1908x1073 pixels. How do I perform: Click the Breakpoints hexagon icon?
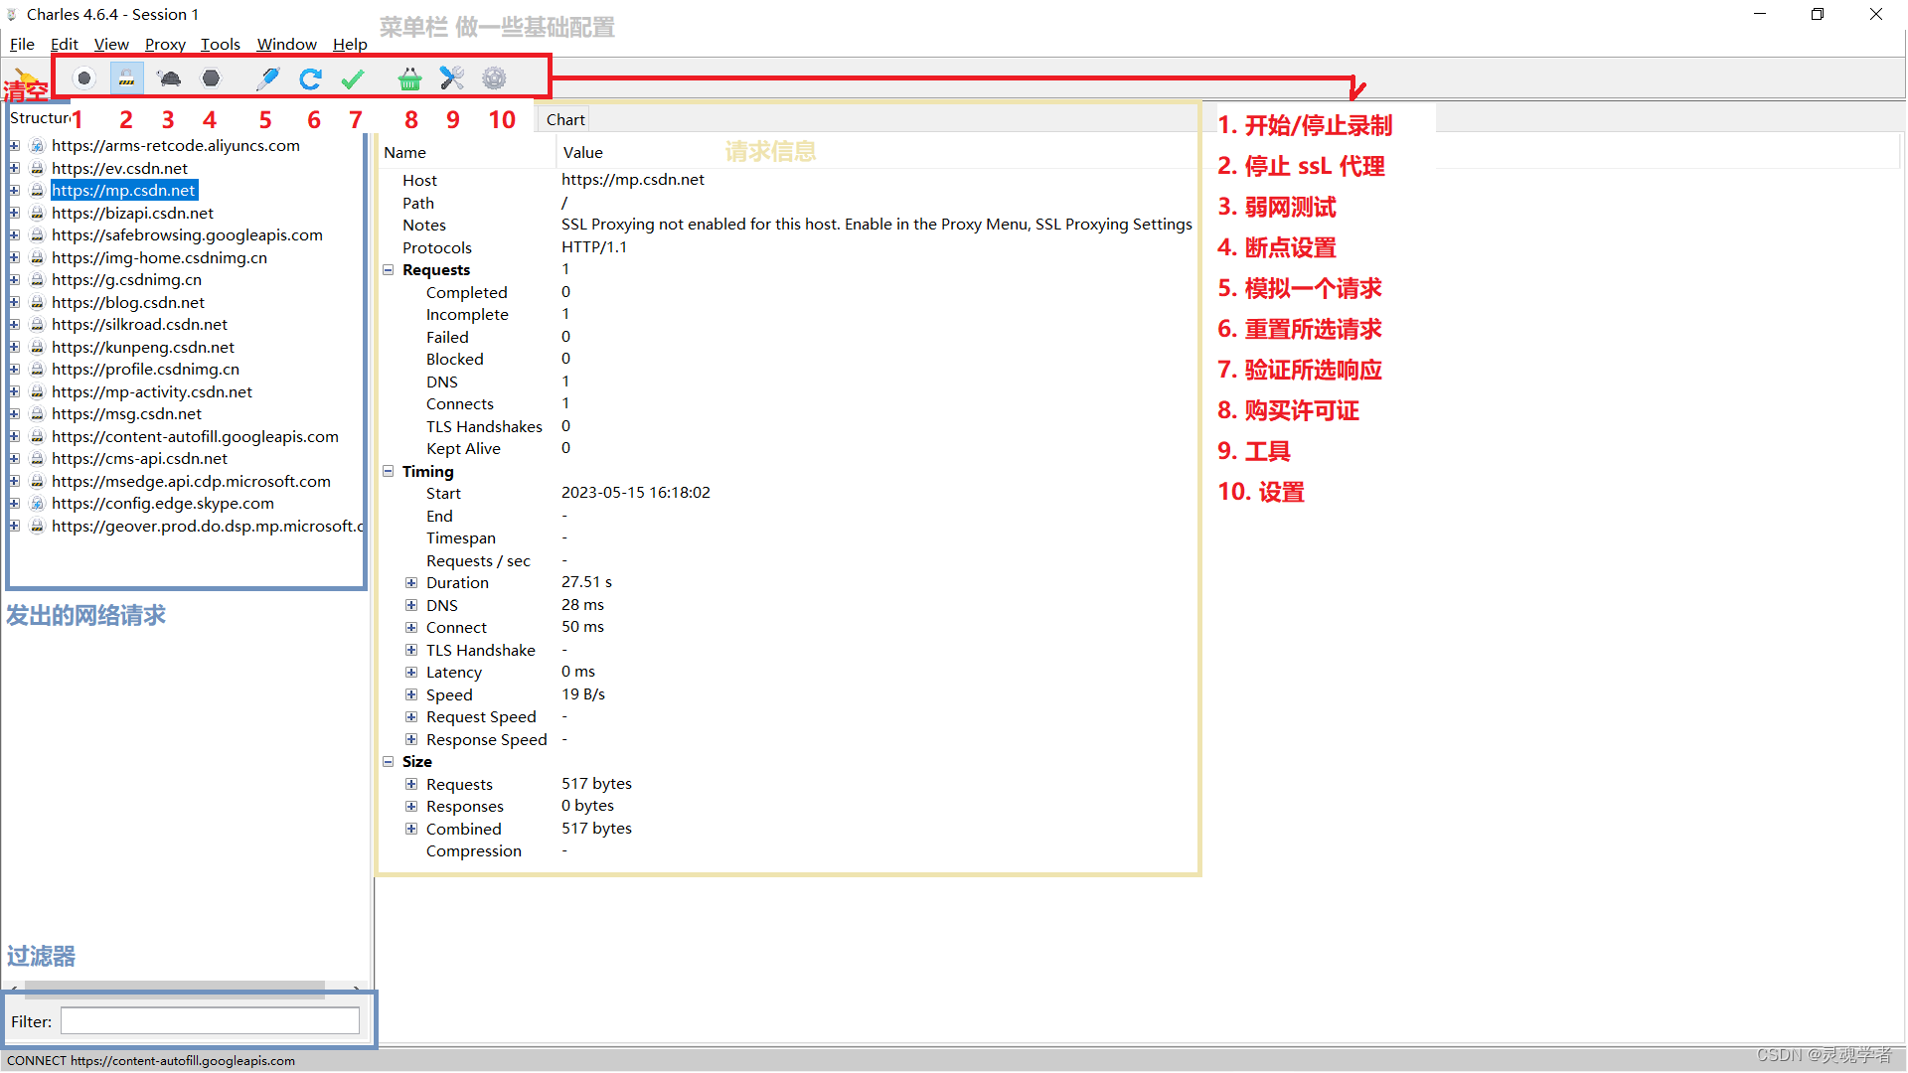pos(211,78)
